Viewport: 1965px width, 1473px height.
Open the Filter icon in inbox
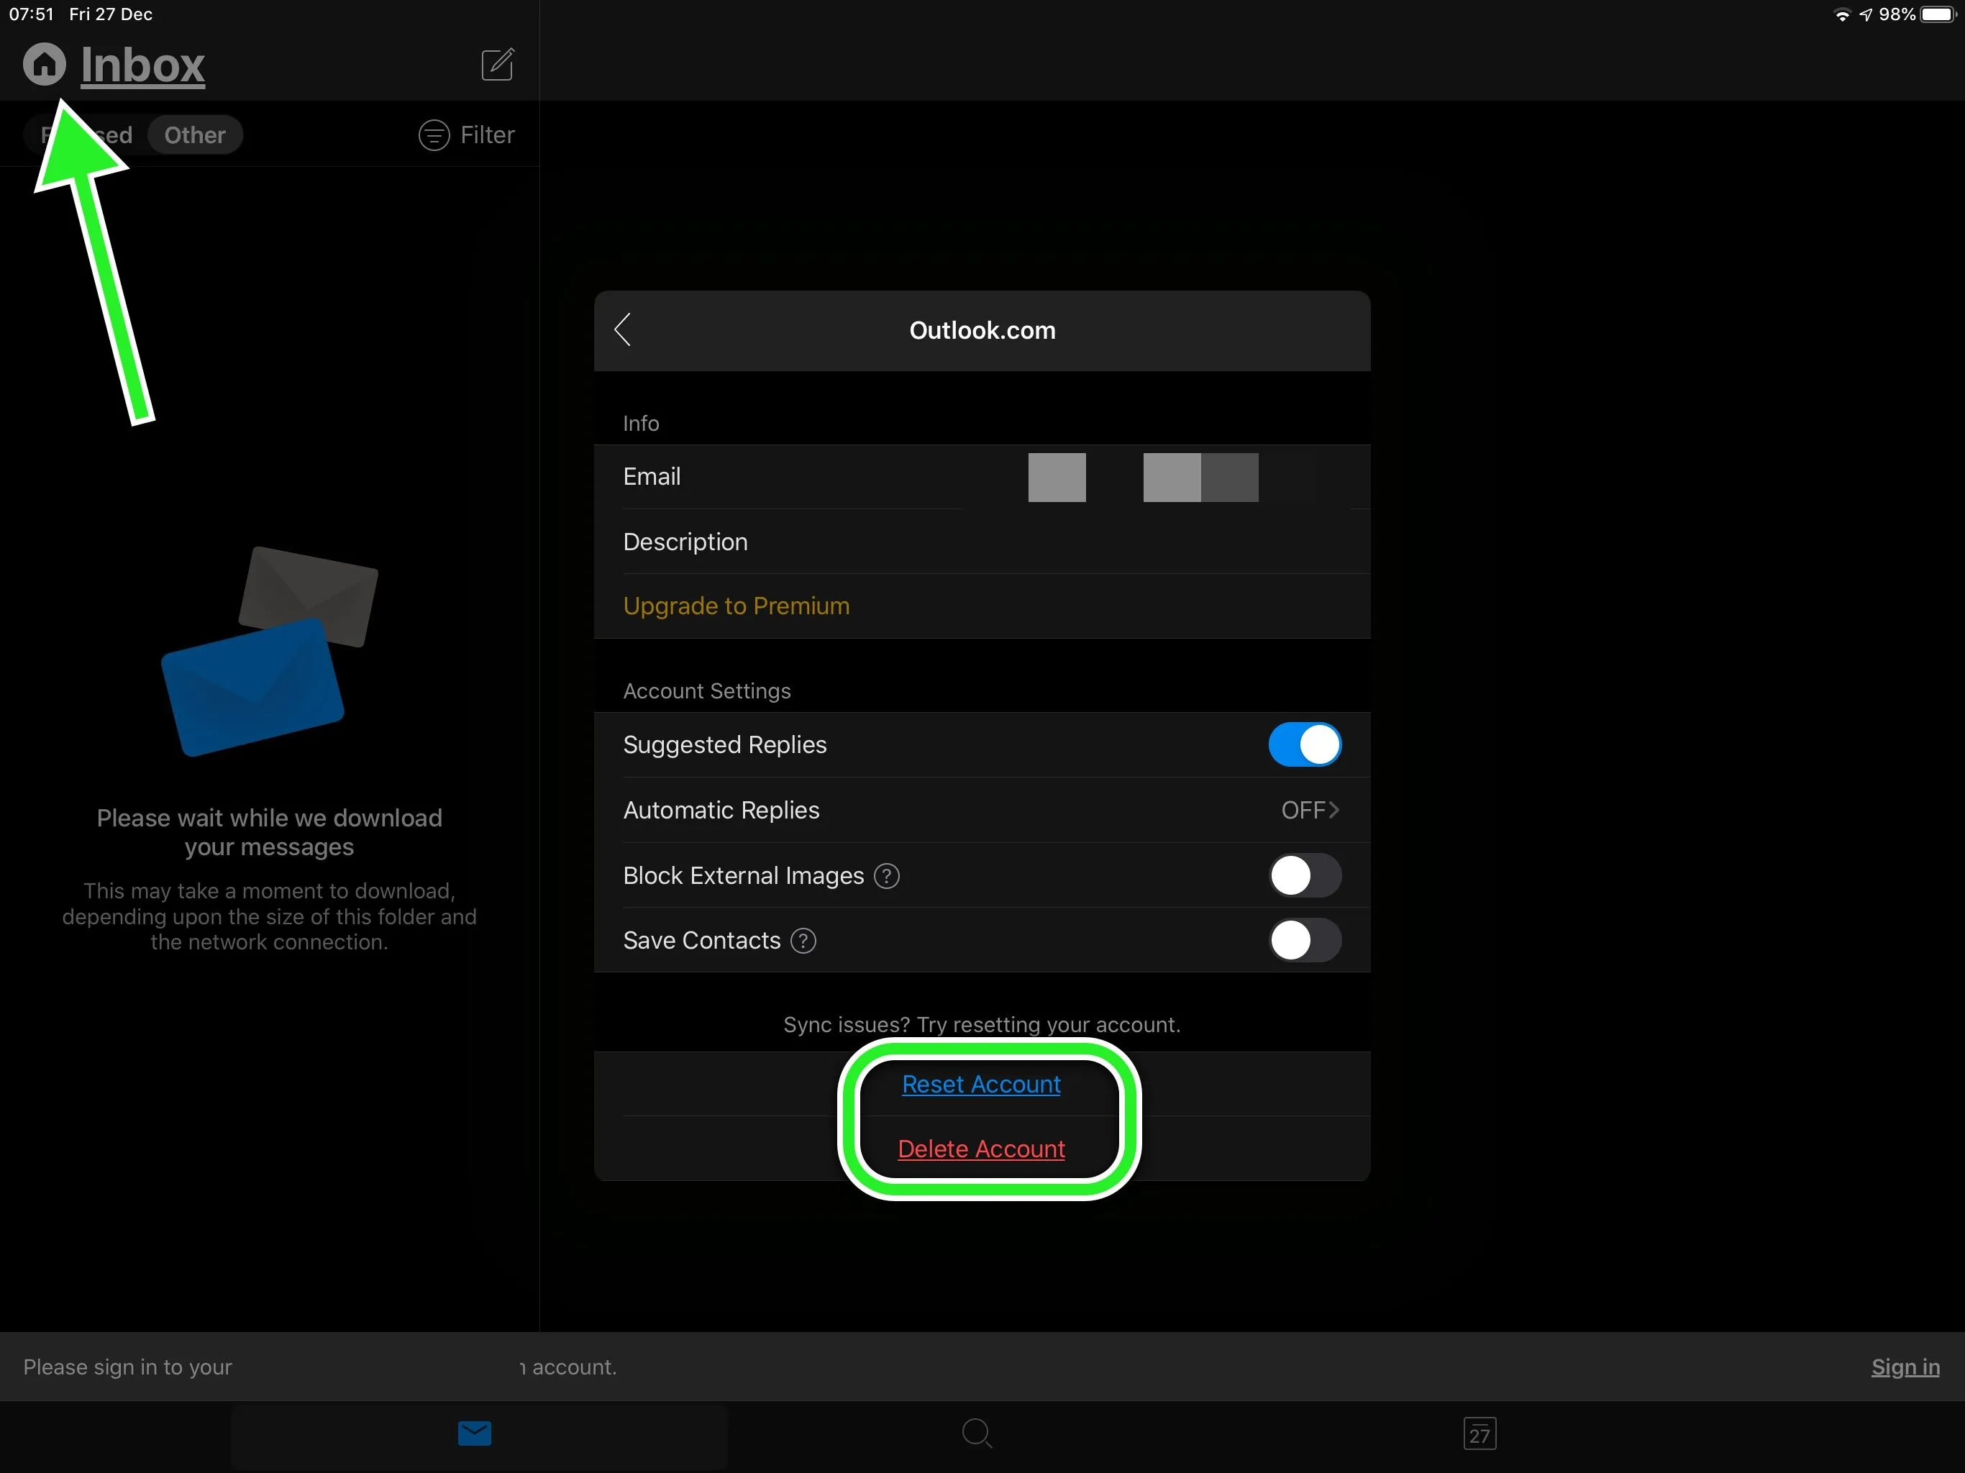(434, 135)
